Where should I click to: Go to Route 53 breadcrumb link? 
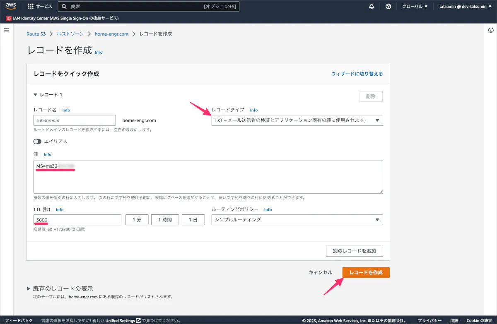(x=36, y=34)
